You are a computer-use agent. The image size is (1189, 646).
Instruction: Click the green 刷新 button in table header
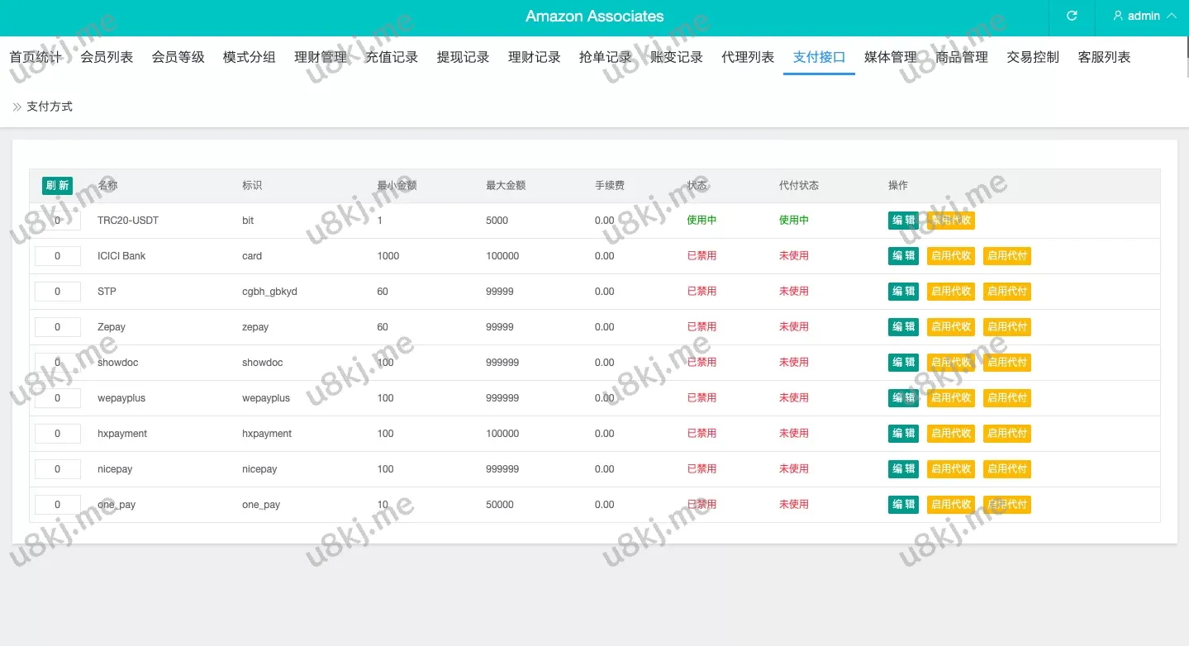[x=57, y=186]
